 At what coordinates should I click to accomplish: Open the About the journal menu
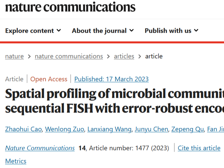[x=103, y=31]
